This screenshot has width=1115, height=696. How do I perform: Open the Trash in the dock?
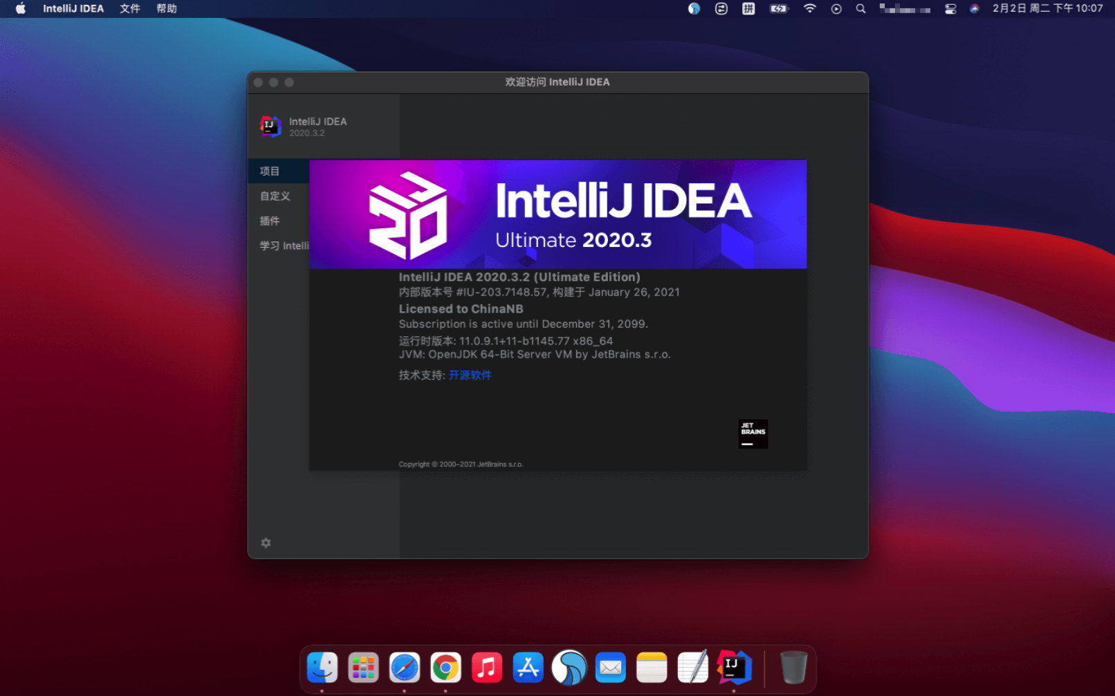793,668
